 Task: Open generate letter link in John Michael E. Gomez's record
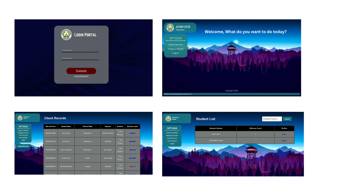132,166
